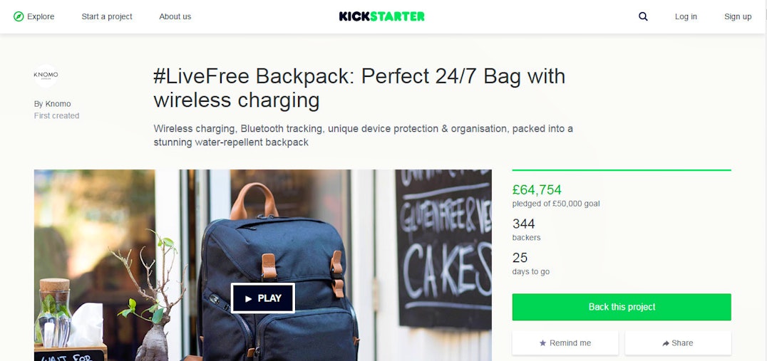
Task: Click the Kickstarter logo
Action: (x=381, y=16)
